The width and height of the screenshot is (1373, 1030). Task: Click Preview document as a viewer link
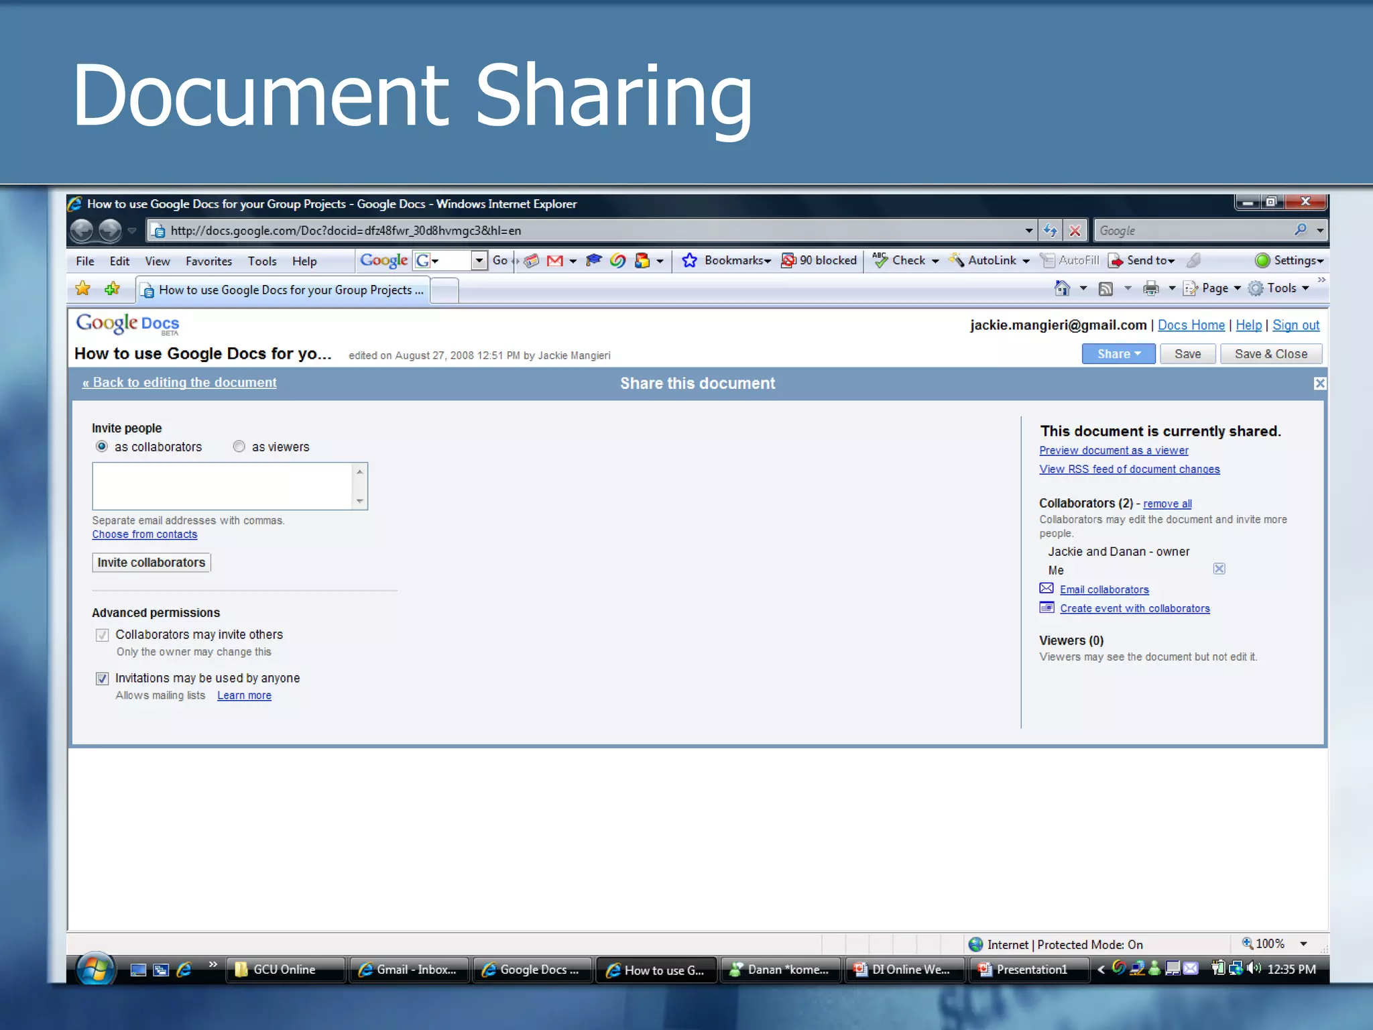(1114, 451)
